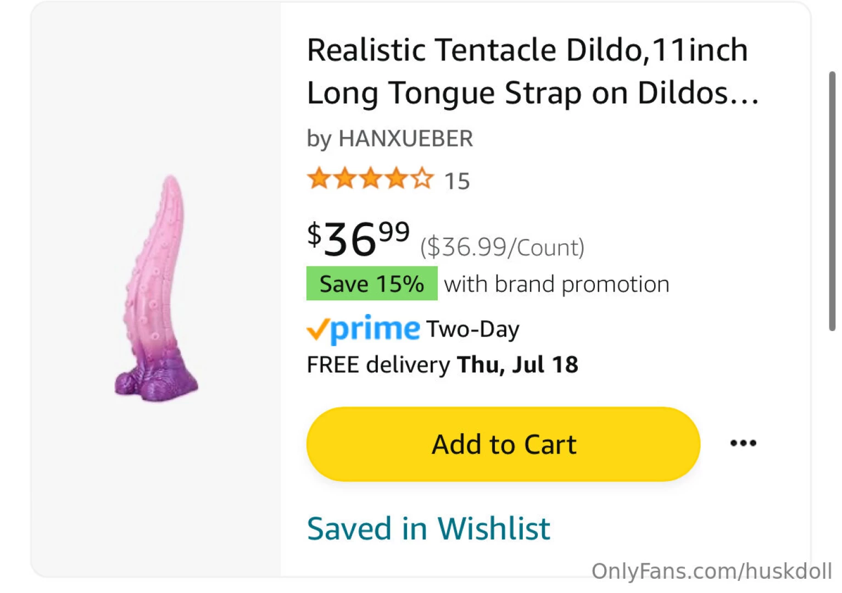Click the "with brand promotion" text
Viewport: 842px width, 593px height.
556,284
